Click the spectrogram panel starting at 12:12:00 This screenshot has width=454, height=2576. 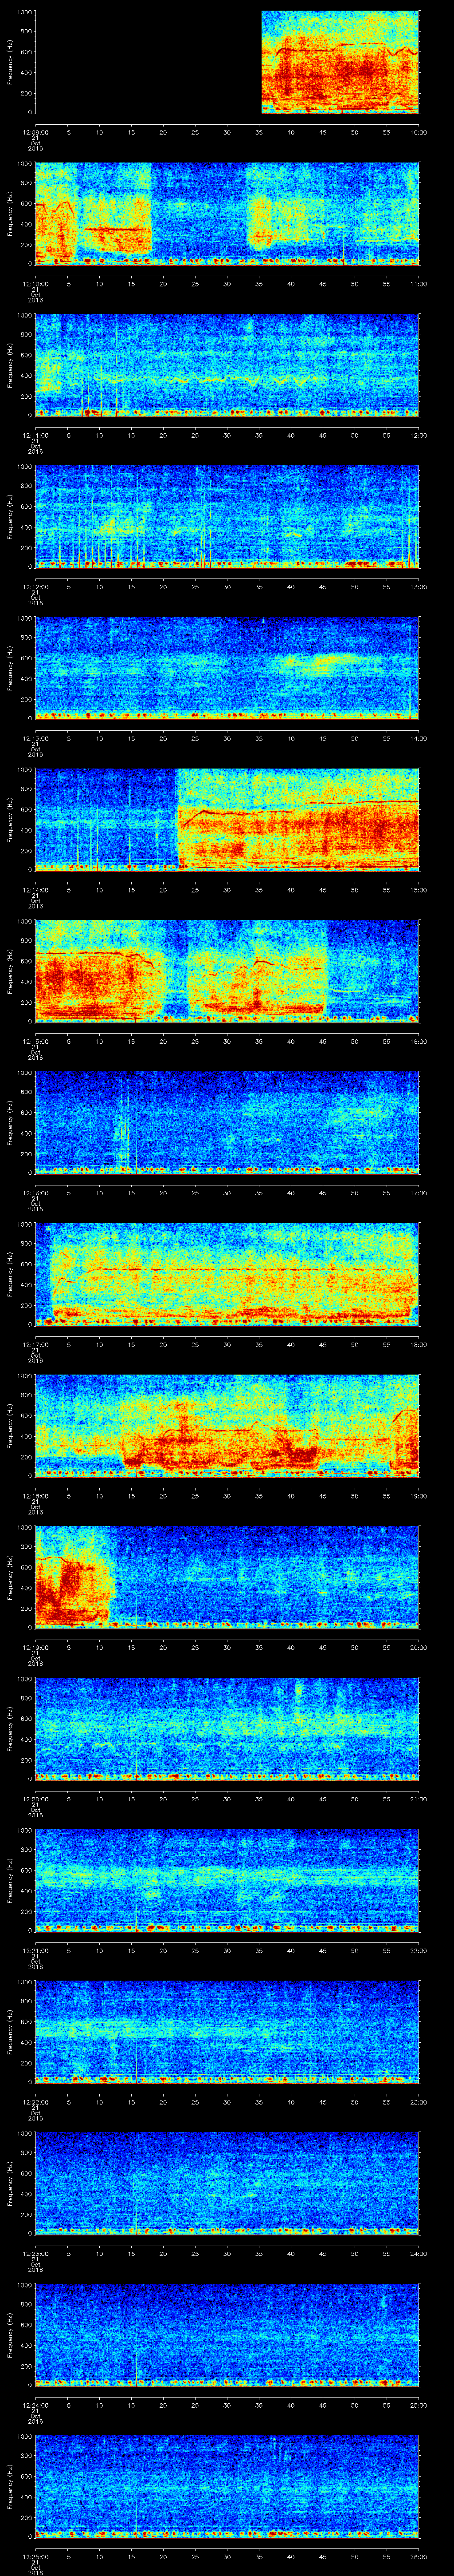227,516
